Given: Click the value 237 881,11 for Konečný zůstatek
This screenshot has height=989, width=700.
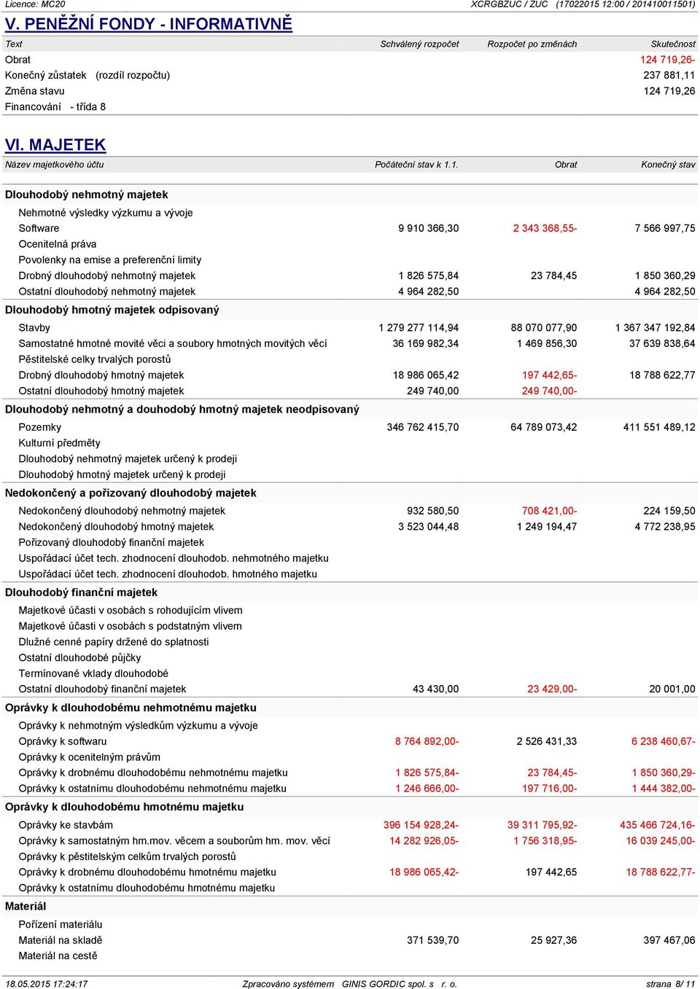Looking at the screenshot, I should [x=669, y=75].
